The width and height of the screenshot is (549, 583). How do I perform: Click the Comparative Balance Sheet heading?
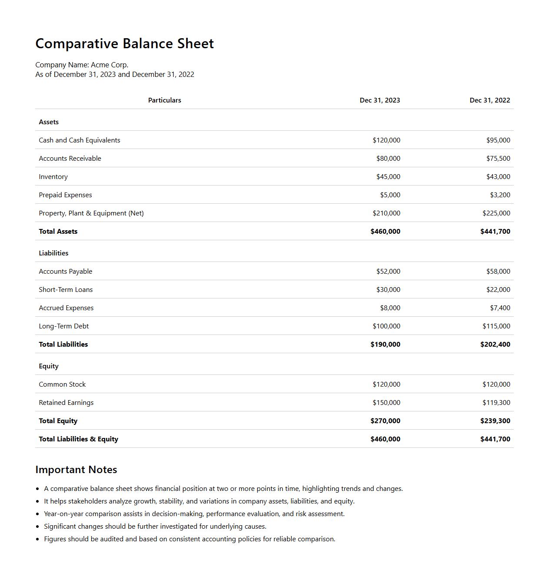[x=124, y=44]
